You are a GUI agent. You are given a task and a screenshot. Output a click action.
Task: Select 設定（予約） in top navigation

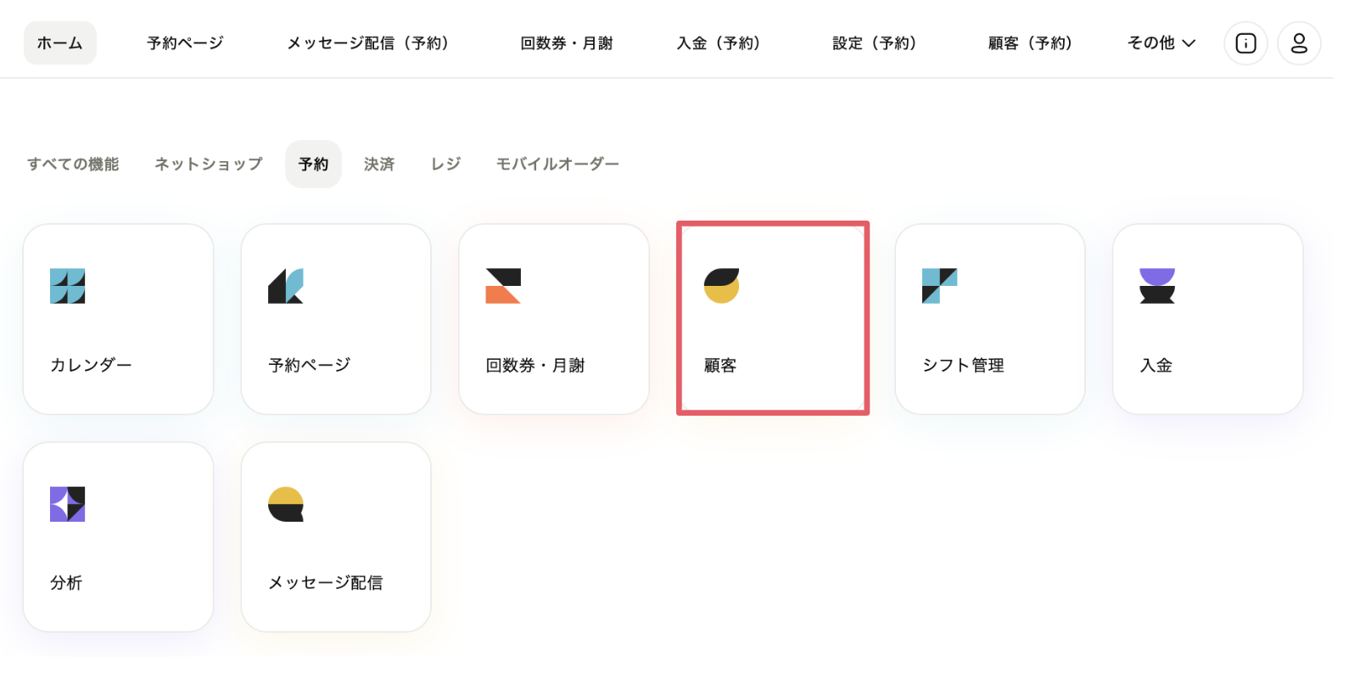875,43
